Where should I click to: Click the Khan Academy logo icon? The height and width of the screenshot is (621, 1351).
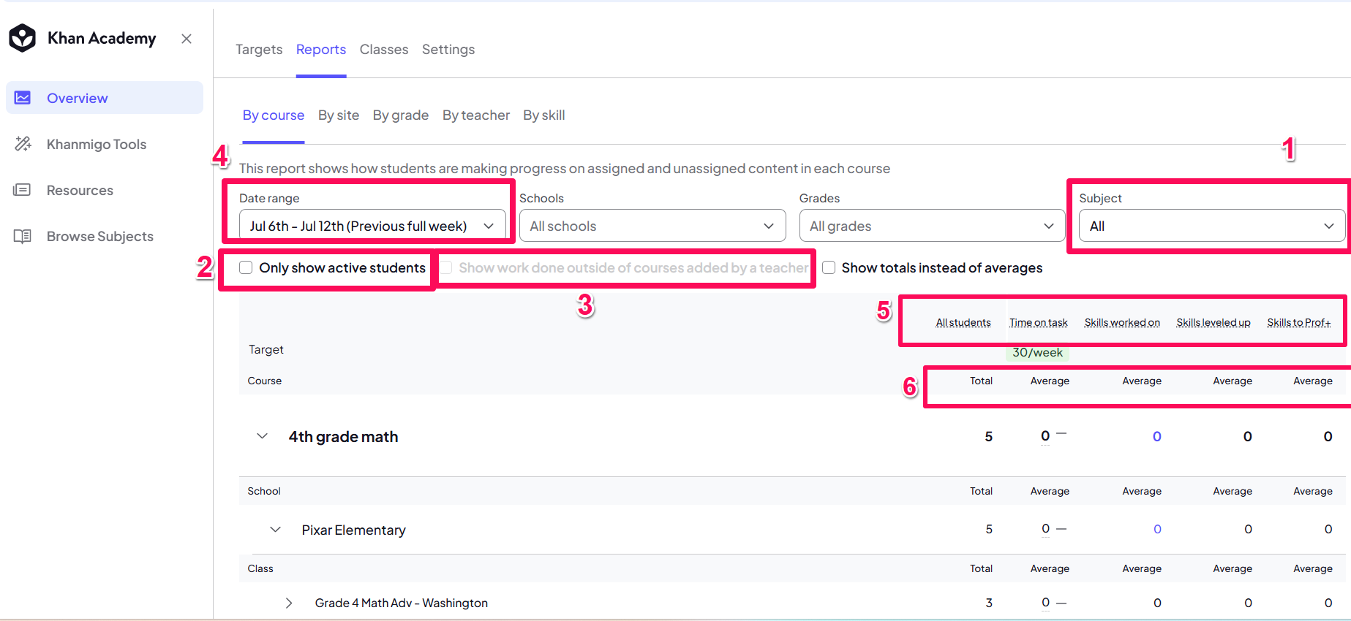click(23, 38)
